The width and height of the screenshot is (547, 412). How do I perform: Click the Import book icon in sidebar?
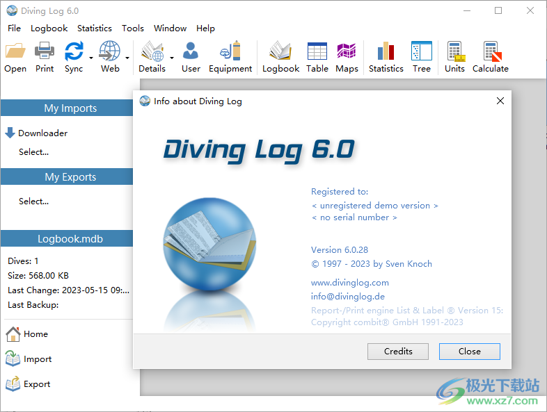(x=13, y=359)
